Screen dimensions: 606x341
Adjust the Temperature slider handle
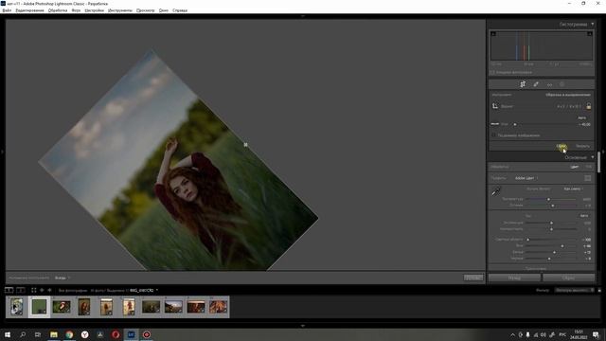[548, 199]
